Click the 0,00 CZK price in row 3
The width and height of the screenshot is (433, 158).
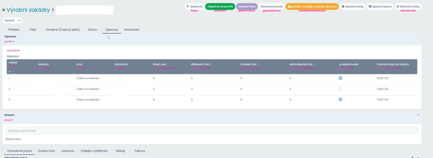click(x=382, y=99)
